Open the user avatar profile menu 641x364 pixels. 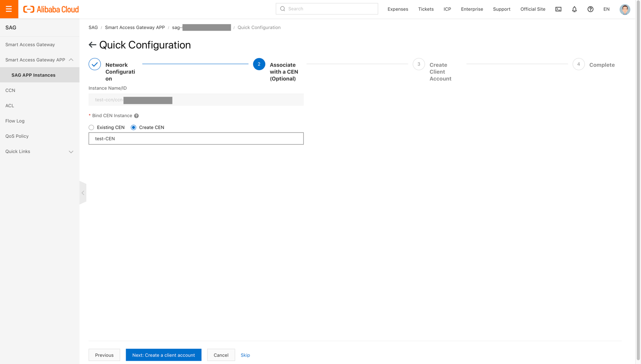tap(625, 9)
